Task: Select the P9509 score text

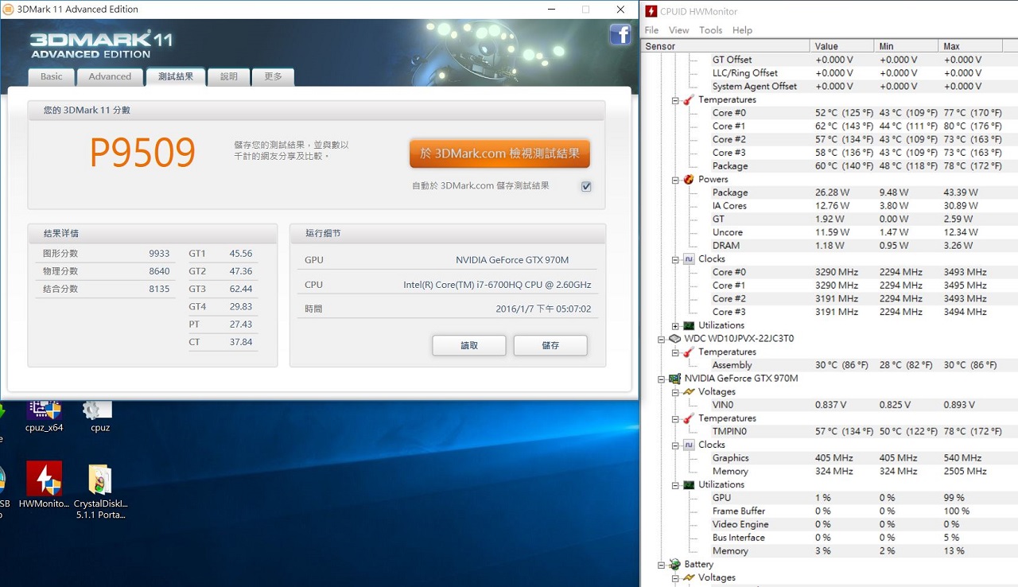Action: (x=142, y=153)
